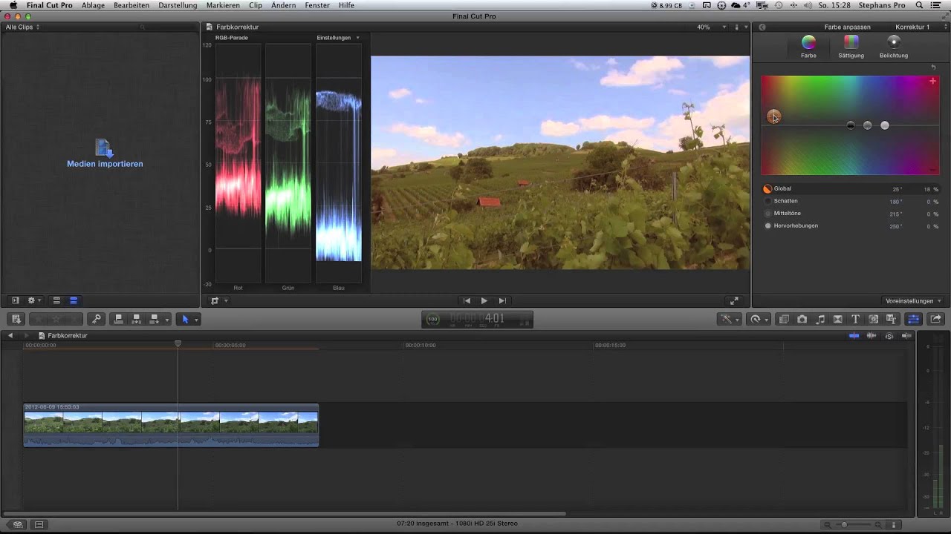Jump to the next edit point
This screenshot has width=951, height=534.
point(502,300)
